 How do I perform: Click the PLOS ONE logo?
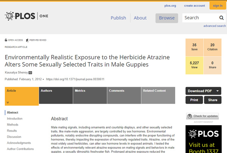(x=26, y=16)
